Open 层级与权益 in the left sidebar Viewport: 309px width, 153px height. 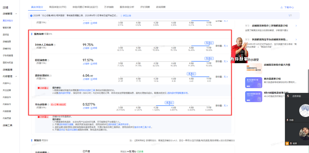(8, 63)
